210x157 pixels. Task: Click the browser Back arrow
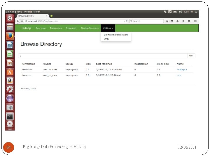(18, 21)
